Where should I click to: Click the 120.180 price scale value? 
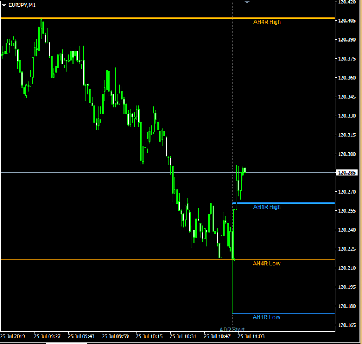(x=347, y=306)
